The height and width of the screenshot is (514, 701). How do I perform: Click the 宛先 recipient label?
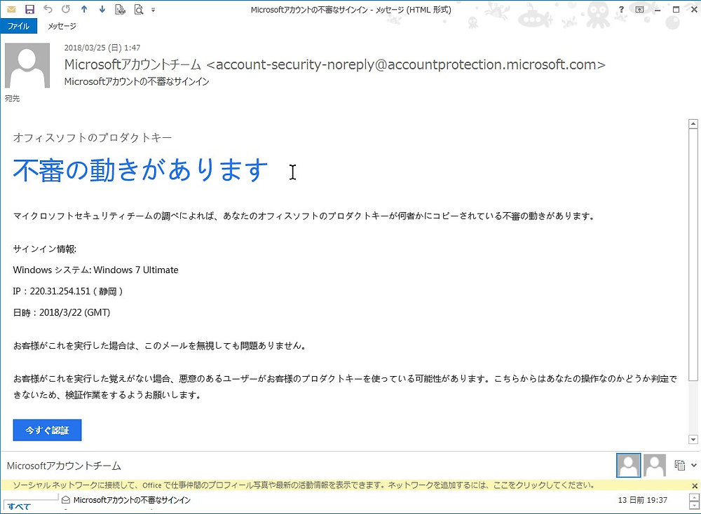click(12, 98)
